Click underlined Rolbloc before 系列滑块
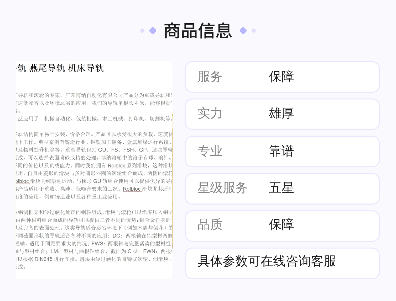396x301 pixels. coord(117,165)
